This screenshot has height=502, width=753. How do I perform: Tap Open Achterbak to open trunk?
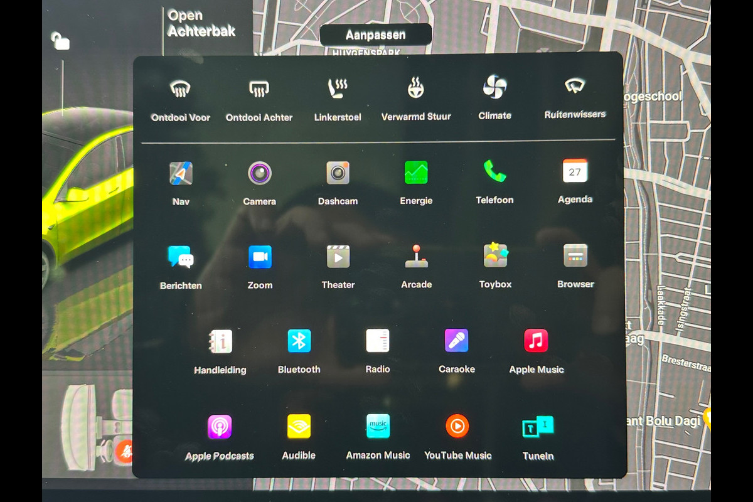point(201,24)
